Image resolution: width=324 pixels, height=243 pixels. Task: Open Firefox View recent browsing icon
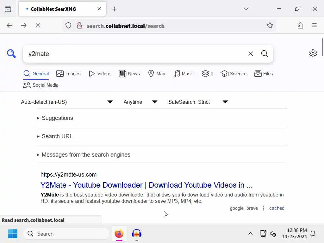pos(8,9)
